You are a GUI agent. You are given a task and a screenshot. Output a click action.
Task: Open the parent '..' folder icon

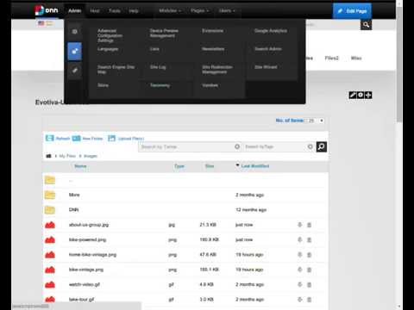(x=50, y=180)
